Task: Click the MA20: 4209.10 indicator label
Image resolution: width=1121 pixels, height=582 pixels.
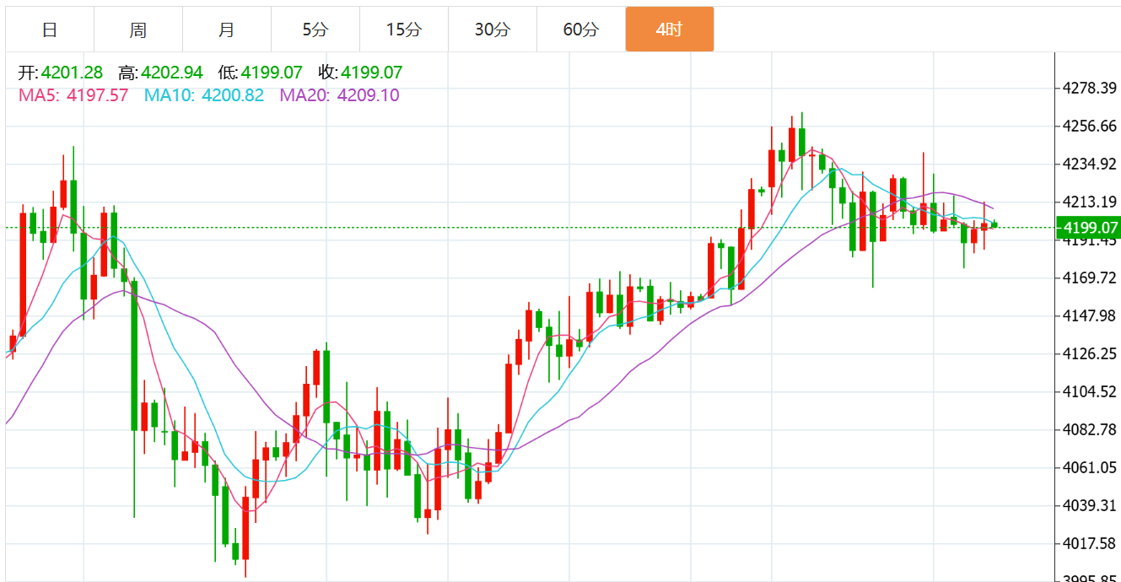Action: pyautogui.click(x=340, y=95)
